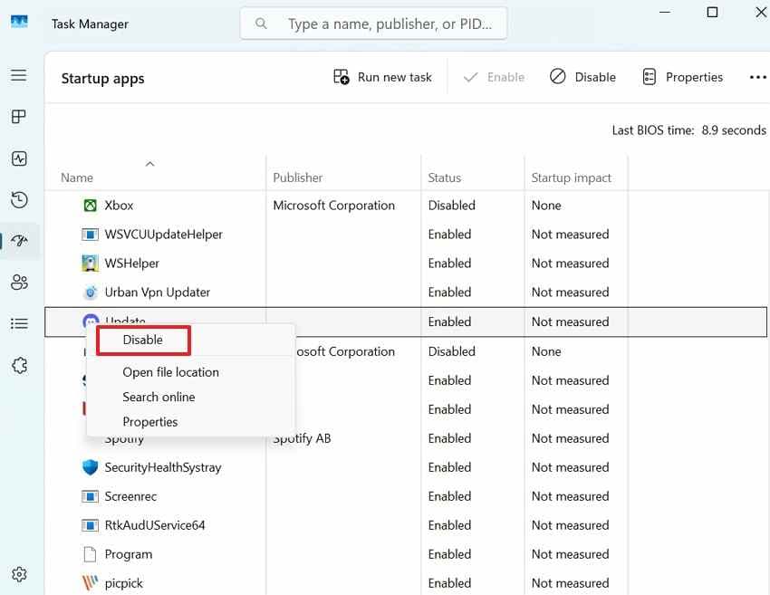Select the SecurityHealthSystray entry

163,467
